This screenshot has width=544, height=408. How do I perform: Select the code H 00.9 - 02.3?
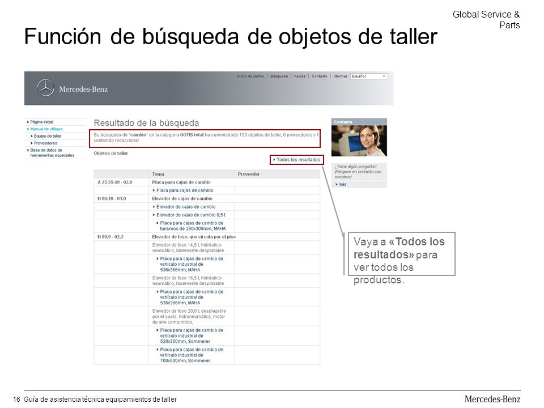coord(110,237)
